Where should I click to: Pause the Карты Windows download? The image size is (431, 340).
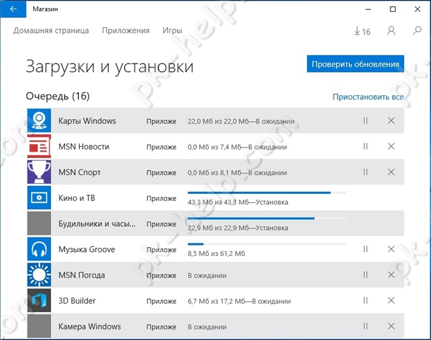[x=365, y=120]
